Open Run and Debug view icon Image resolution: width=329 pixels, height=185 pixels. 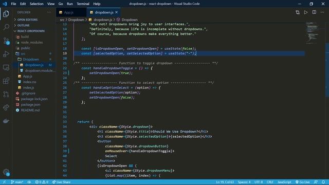tap(6, 54)
